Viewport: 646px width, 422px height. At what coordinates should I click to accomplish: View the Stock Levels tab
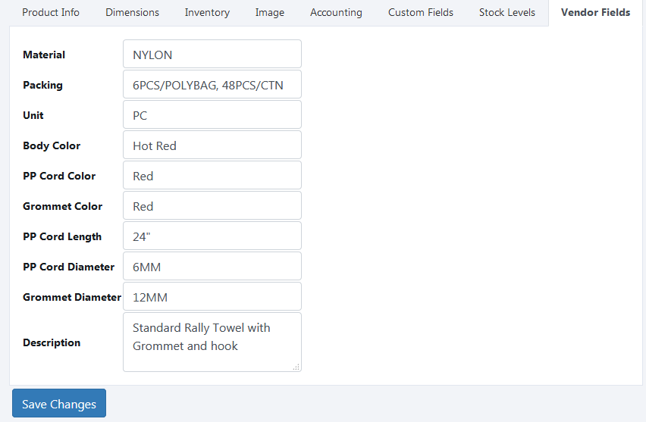506,12
